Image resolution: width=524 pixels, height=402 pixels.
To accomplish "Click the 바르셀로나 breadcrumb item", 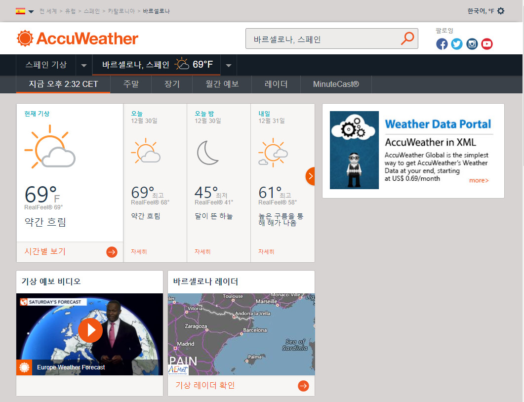I will click(157, 11).
